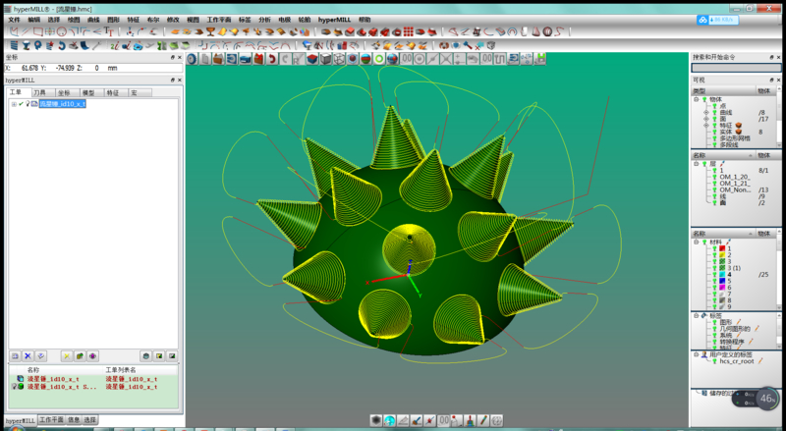This screenshot has height=431, width=786.
Task: Open the 信息 bottom tab
Action: pos(74,420)
